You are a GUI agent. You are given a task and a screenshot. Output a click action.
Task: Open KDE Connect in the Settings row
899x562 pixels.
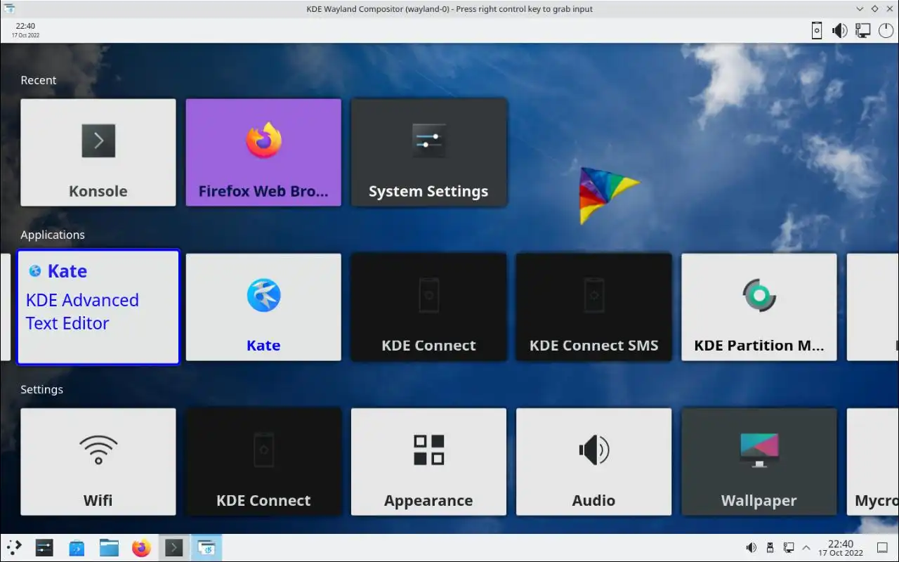(263, 462)
